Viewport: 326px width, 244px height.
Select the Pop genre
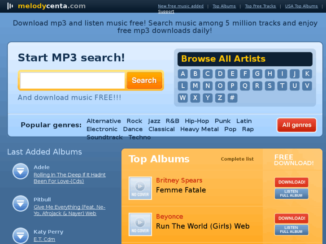click(x=230, y=129)
